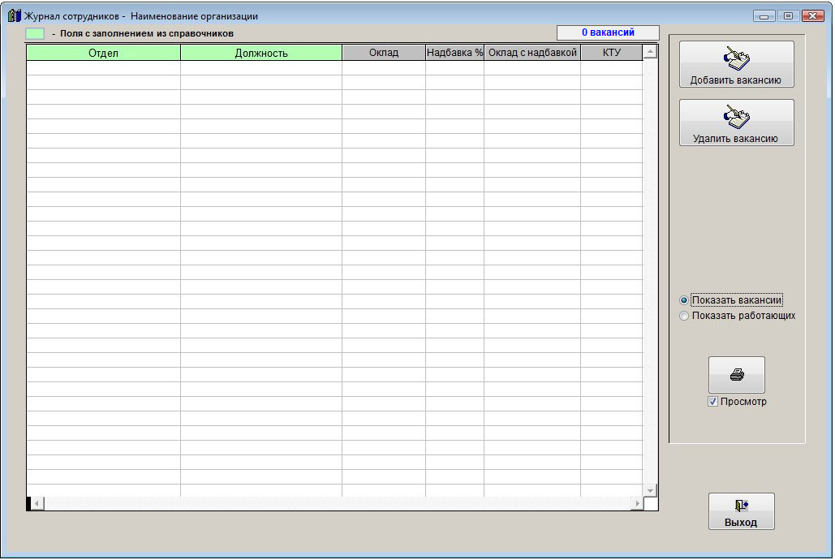Viewport: 835px width, 560px height.
Task: Click the Поля с заполнением из справочников label
Action: coord(146,33)
